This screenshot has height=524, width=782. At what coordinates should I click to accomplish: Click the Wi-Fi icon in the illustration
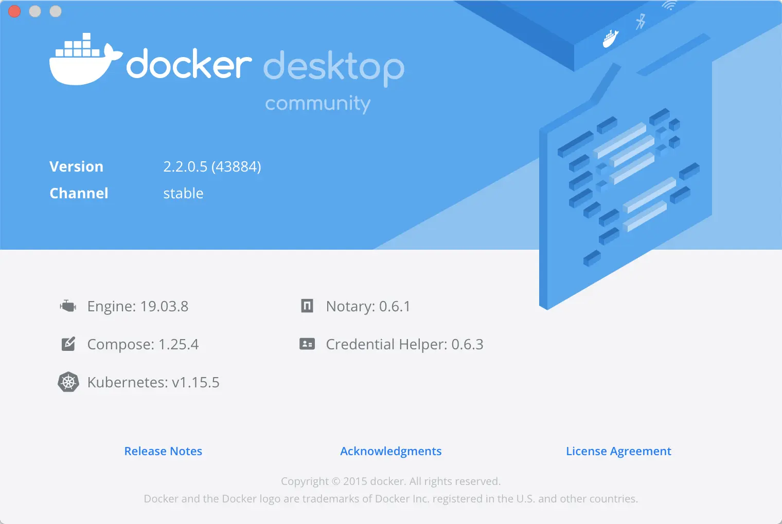(x=669, y=6)
